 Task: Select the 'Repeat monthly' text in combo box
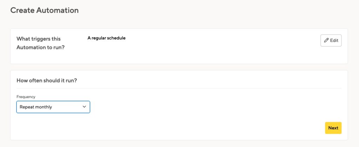[36, 107]
